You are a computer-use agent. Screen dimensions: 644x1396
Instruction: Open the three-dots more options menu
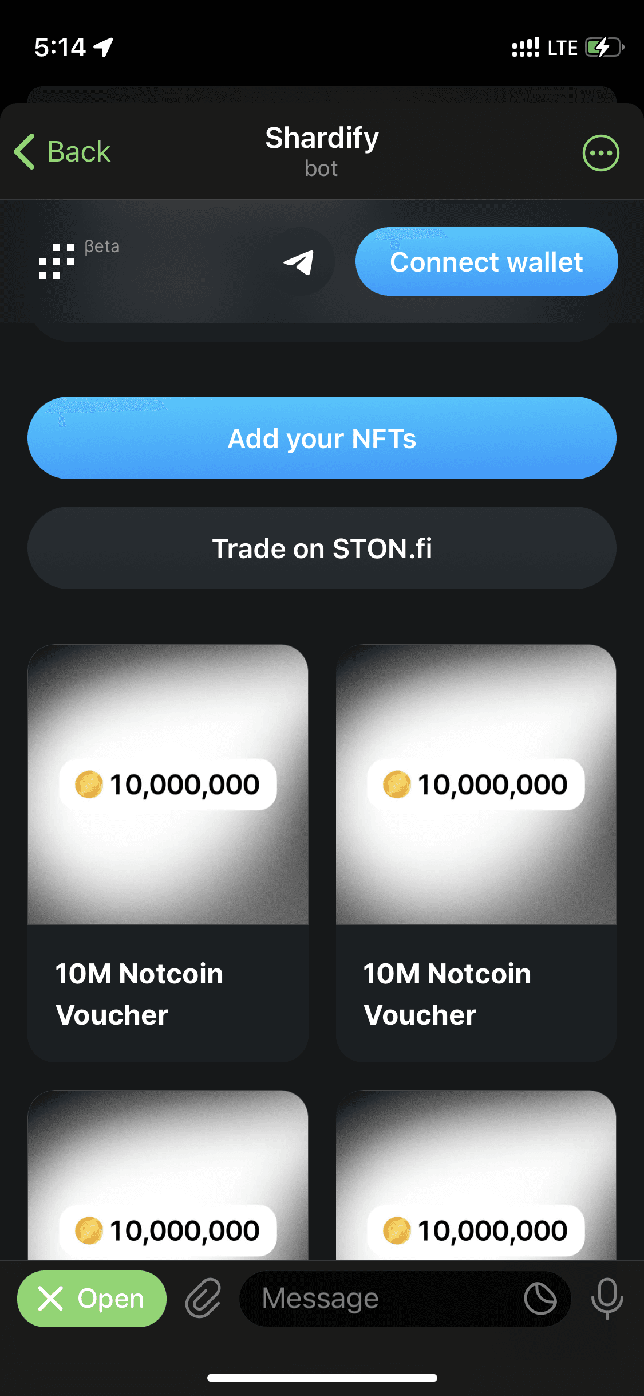coord(600,153)
